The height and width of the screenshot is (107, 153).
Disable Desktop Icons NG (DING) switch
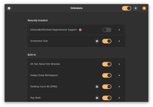(x=107, y=87)
